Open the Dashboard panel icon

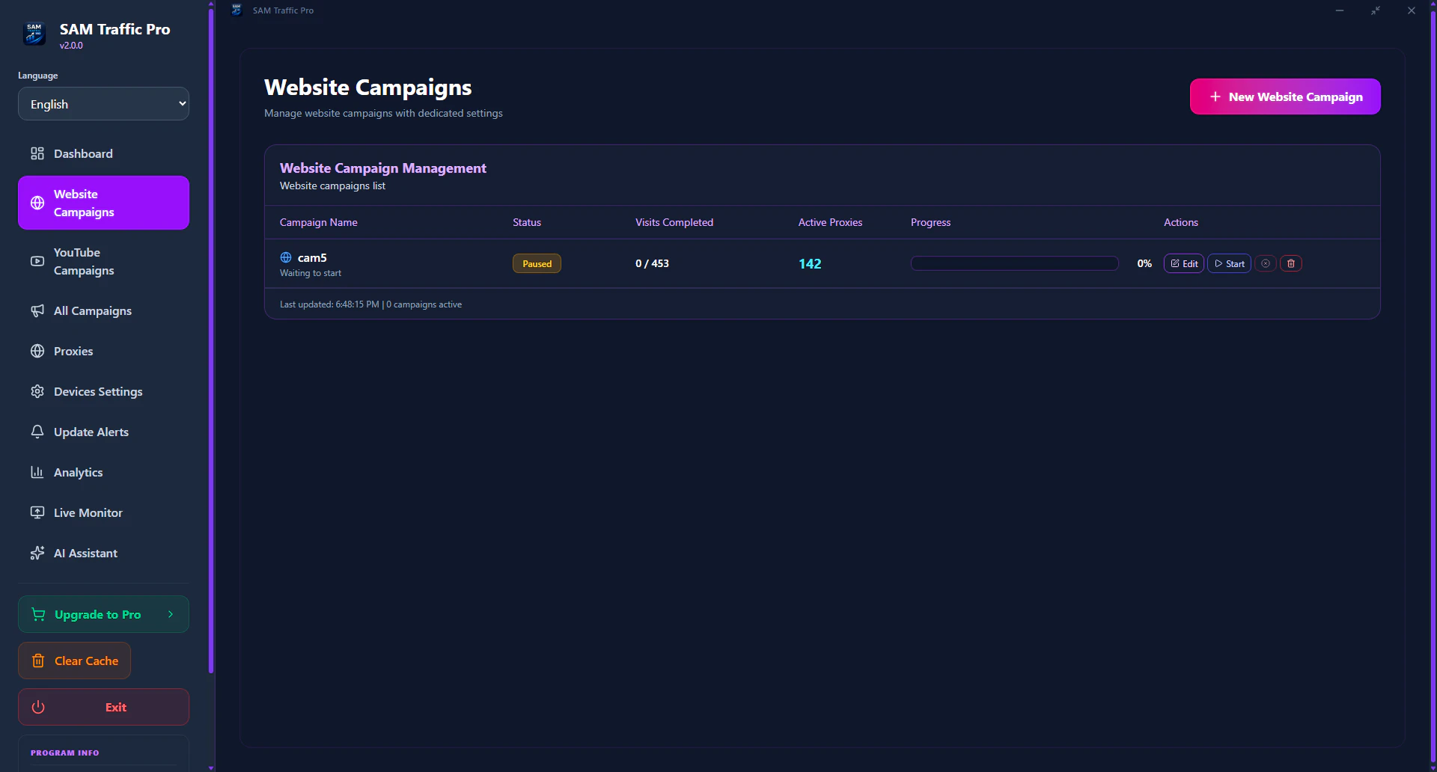point(38,153)
